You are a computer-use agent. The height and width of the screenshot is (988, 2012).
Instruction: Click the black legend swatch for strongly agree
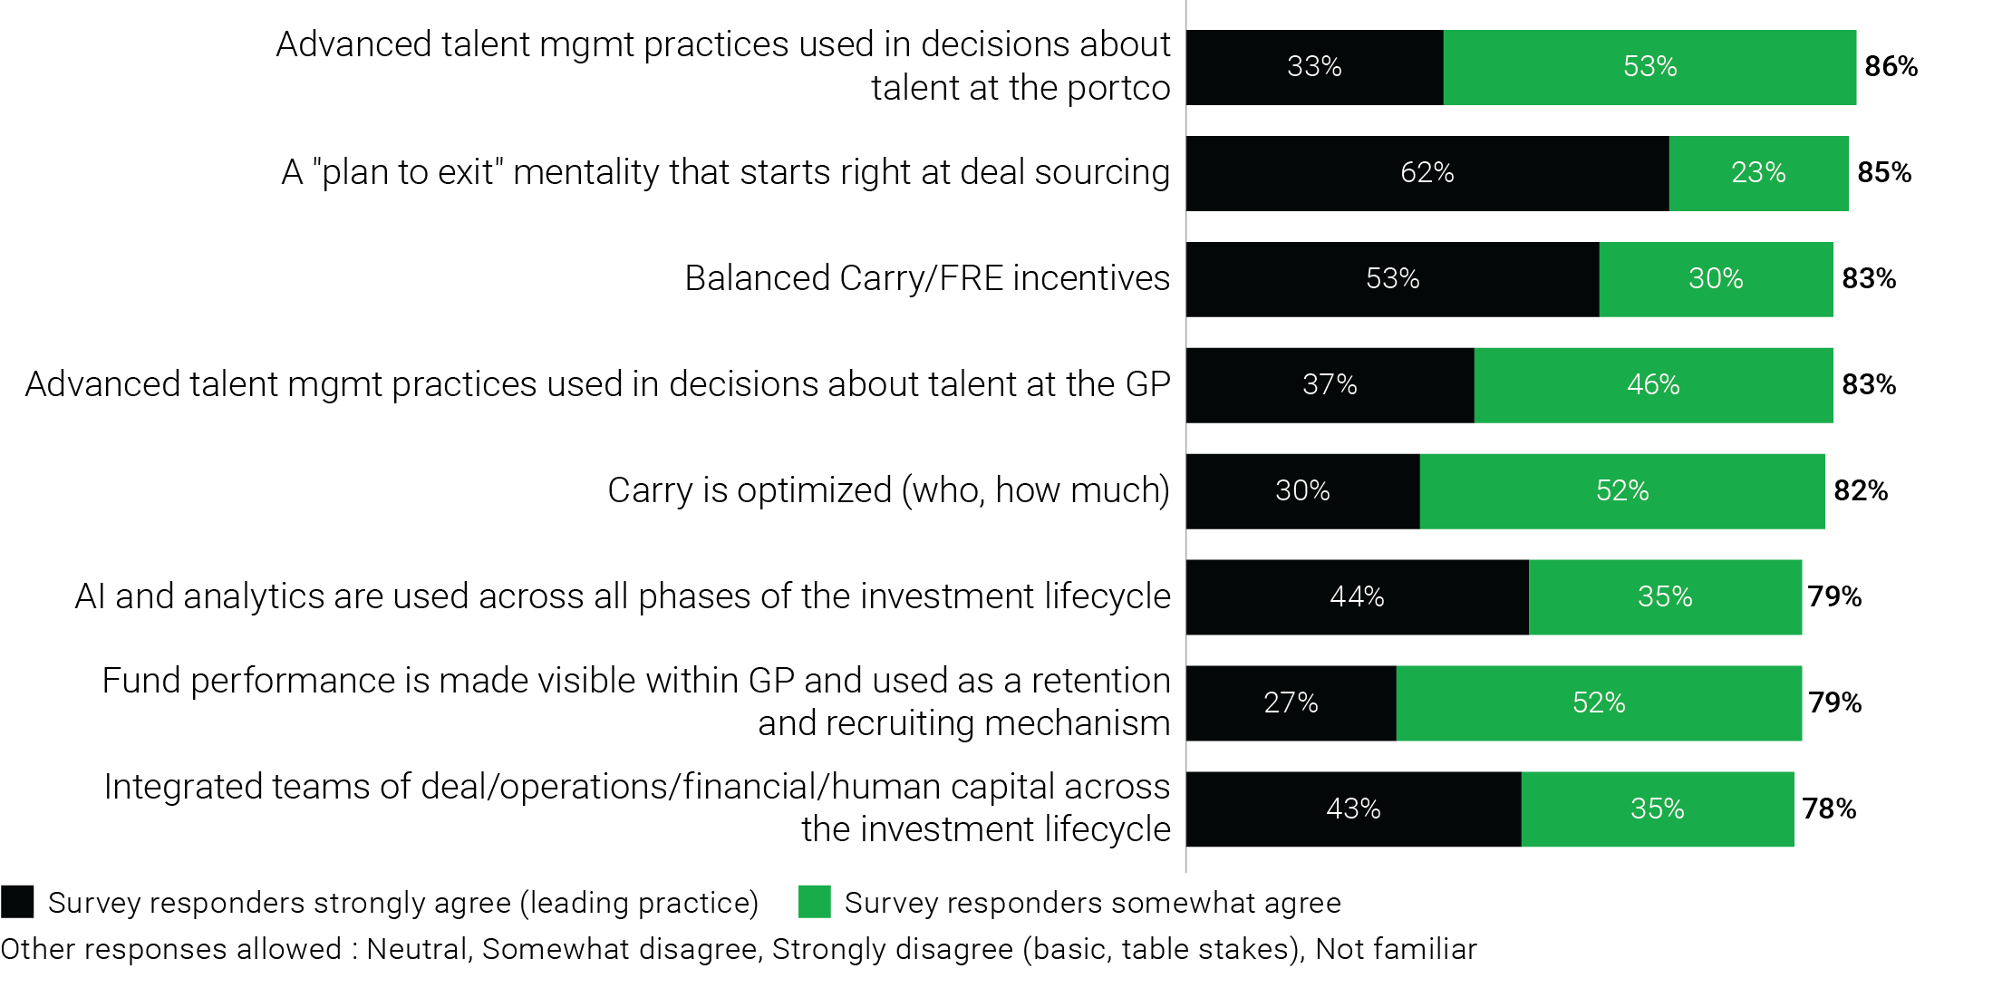coord(17,902)
